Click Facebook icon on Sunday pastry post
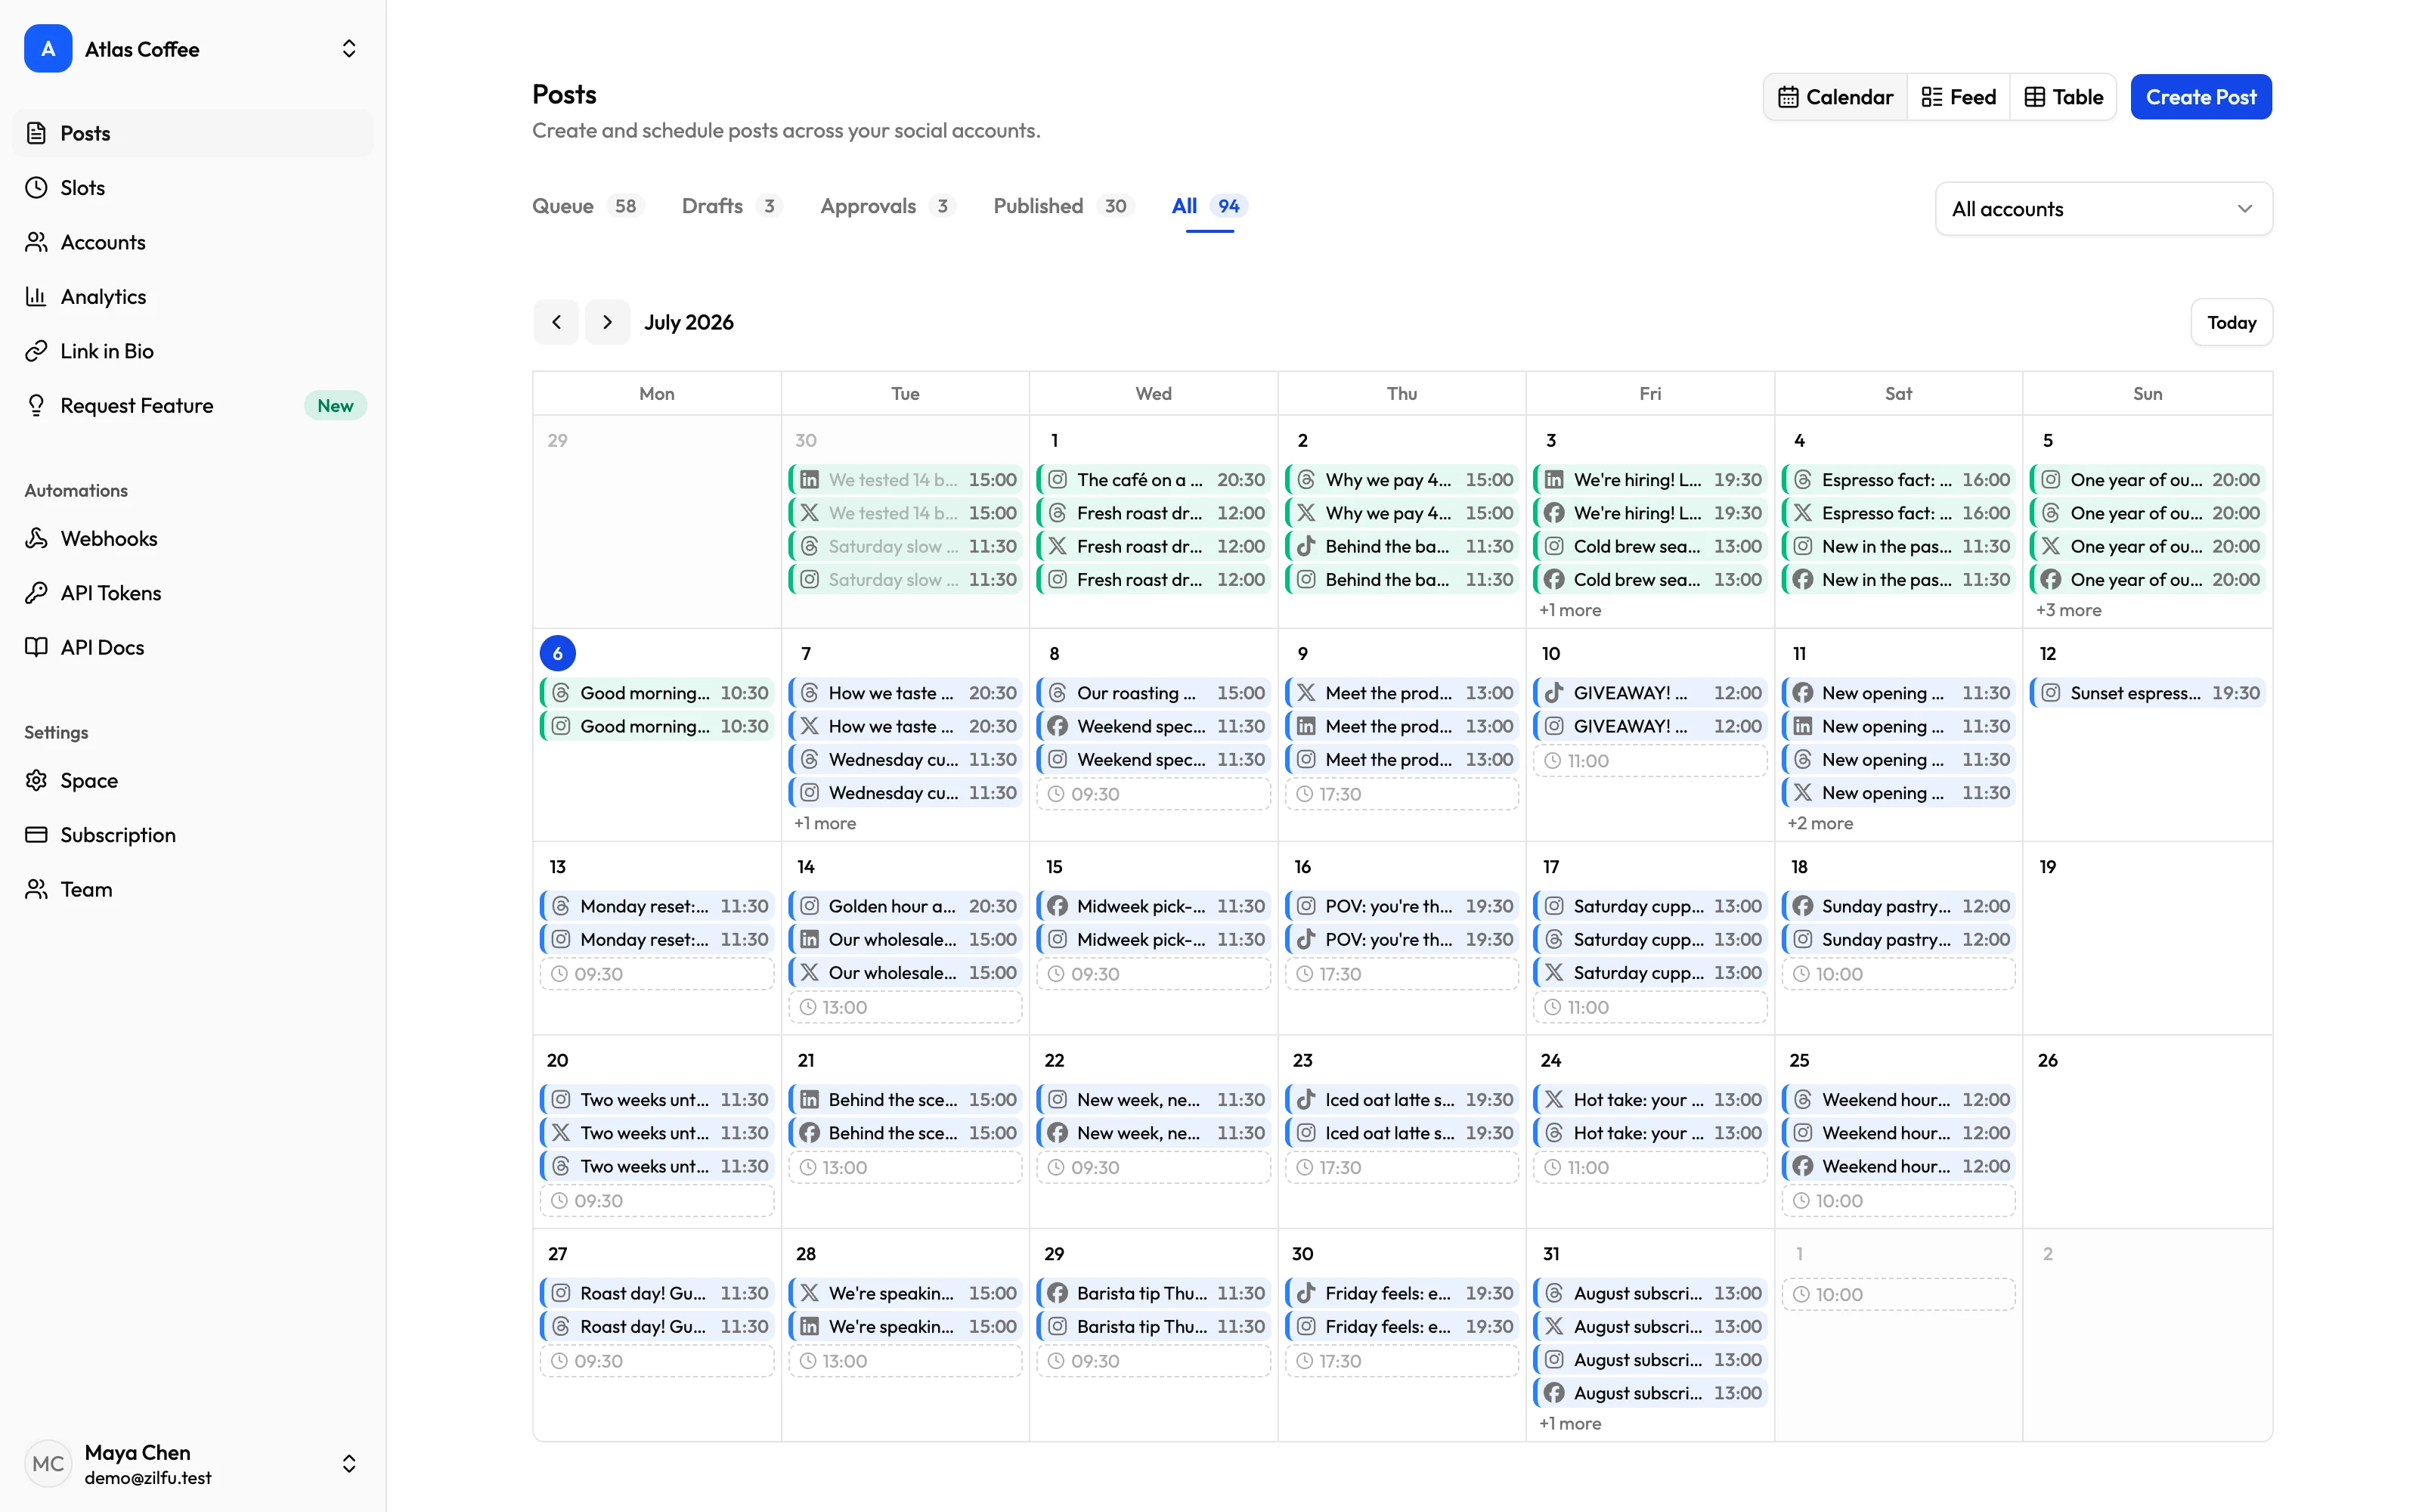Screen dimensions: 2419x1512 (x=1803, y=906)
